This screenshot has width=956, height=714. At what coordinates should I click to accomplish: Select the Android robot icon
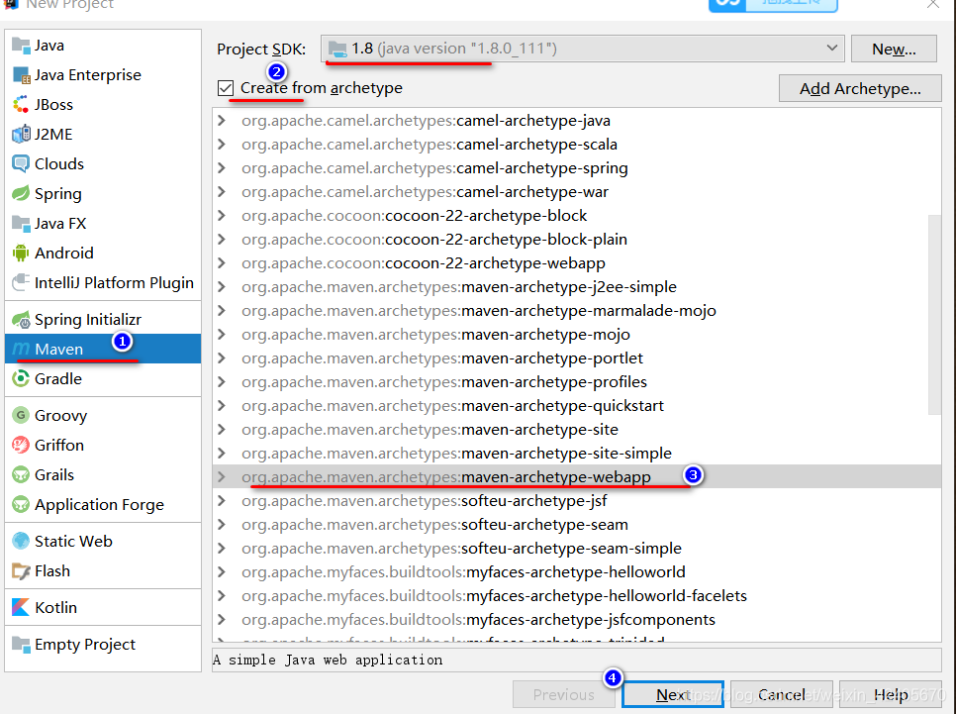tap(21, 253)
